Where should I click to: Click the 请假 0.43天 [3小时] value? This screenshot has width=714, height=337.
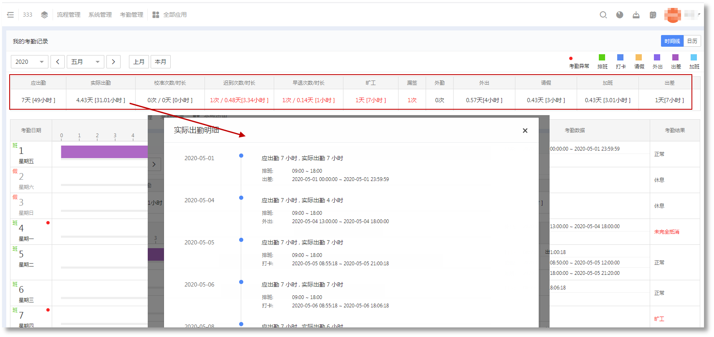pyautogui.click(x=546, y=100)
